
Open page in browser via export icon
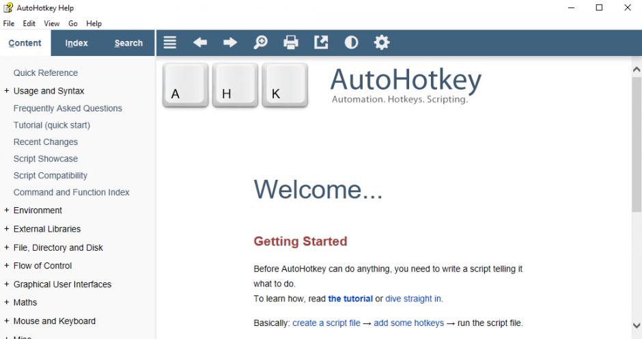321,42
